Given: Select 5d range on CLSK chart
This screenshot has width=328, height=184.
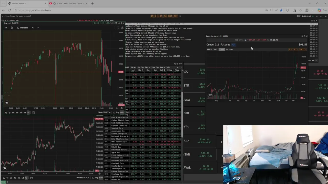Looking at the screenshot, I should point(25,112).
